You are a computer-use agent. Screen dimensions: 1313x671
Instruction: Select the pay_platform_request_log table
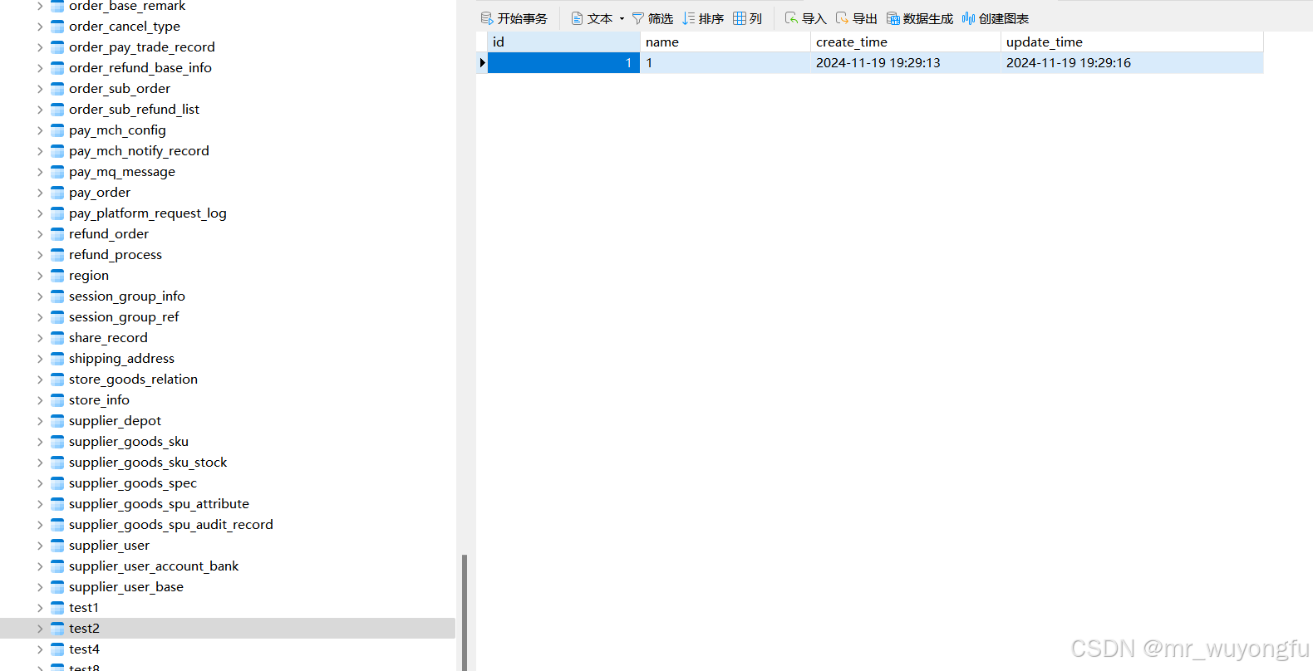coord(148,213)
